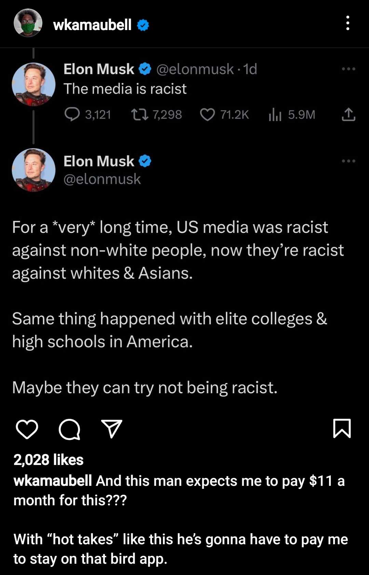Share the post via paper plane icon
369x575 pixels.
click(x=112, y=429)
